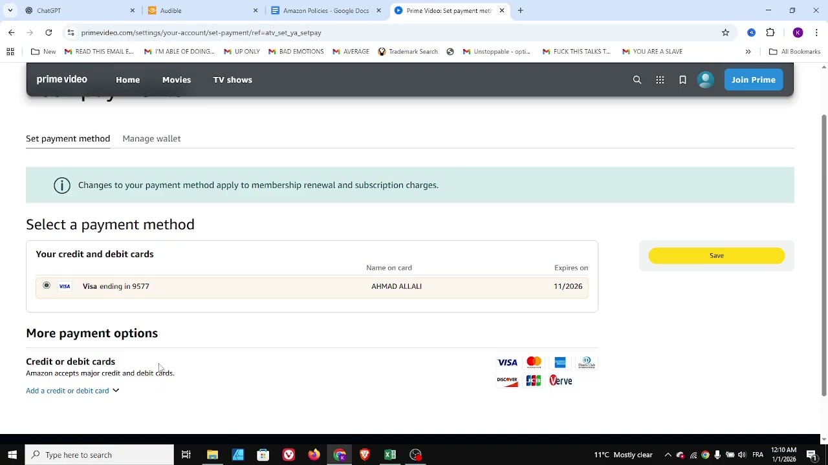Open the Movies section
The image size is (828, 465).
[177, 80]
